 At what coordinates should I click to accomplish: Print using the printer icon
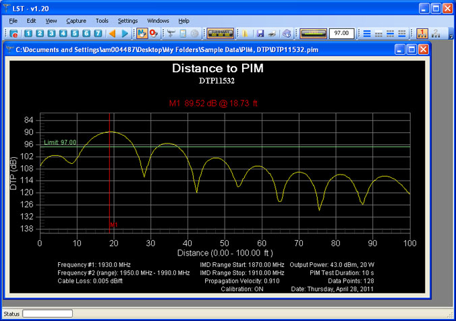tap(273, 34)
